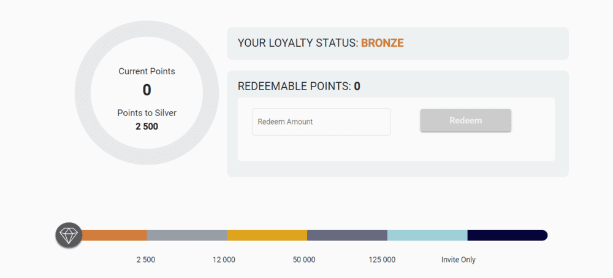Select the gold tier segment on the bar
The image size is (613, 278).
point(267,235)
